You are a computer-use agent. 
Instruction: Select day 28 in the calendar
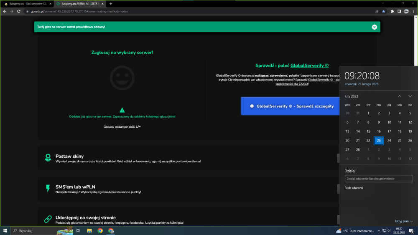(x=358, y=149)
